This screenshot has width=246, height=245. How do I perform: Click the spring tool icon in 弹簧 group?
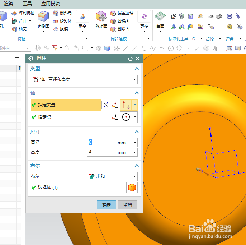click(230, 16)
